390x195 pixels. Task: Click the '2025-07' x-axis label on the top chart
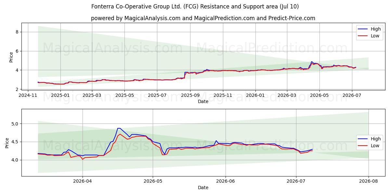(x=157, y=95)
